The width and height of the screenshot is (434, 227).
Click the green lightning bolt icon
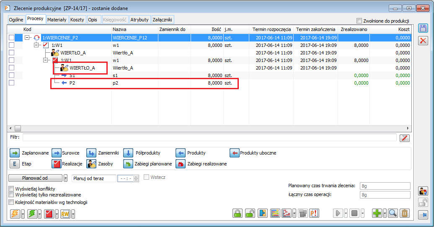(x=32, y=214)
